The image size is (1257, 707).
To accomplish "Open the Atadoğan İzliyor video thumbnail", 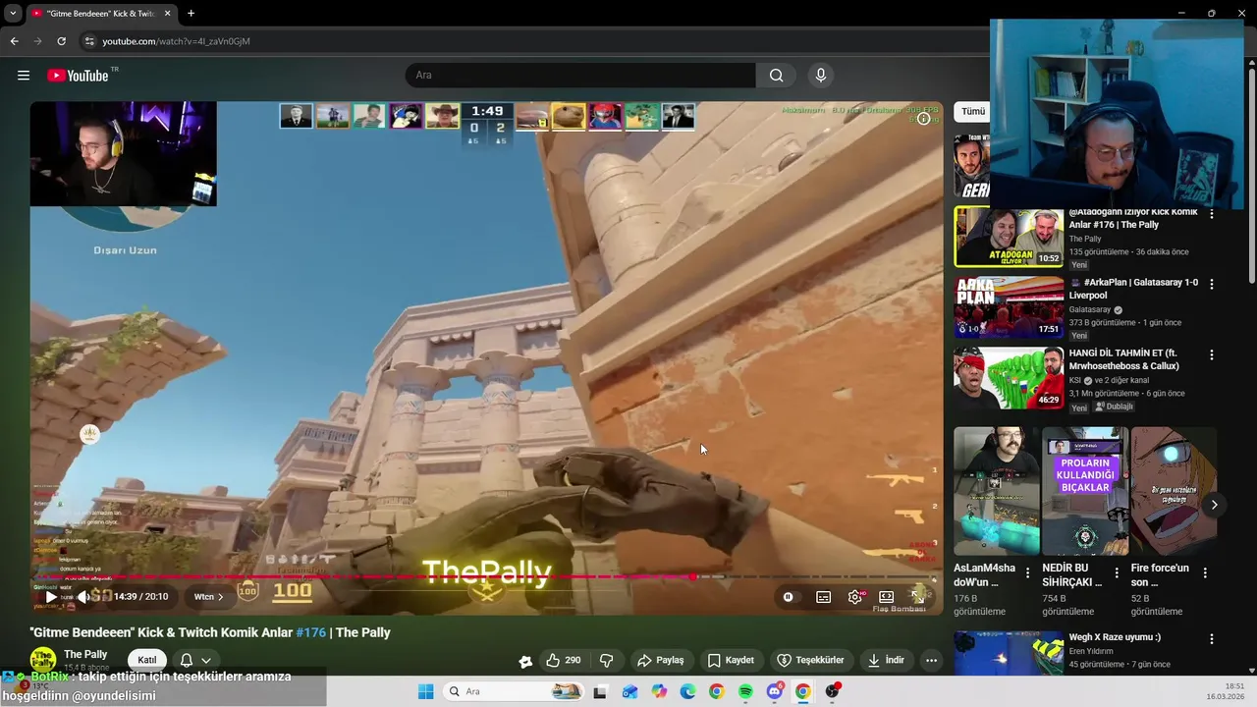I will (x=1009, y=237).
